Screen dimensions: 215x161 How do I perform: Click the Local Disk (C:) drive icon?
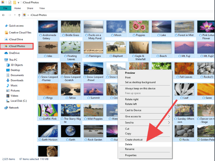click(x=8, y=101)
